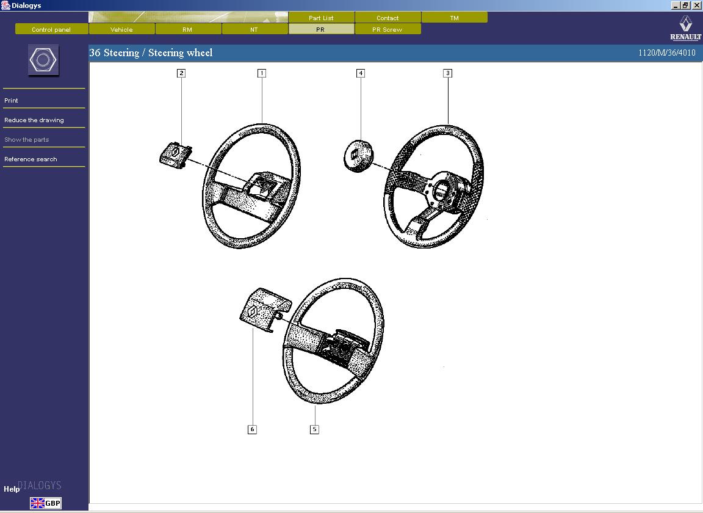Open Reference search
The image size is (703, 513).
[31, 159]
